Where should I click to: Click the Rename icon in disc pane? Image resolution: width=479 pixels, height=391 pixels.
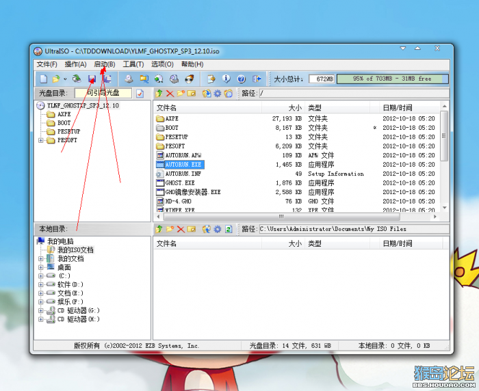click(192, 94)
